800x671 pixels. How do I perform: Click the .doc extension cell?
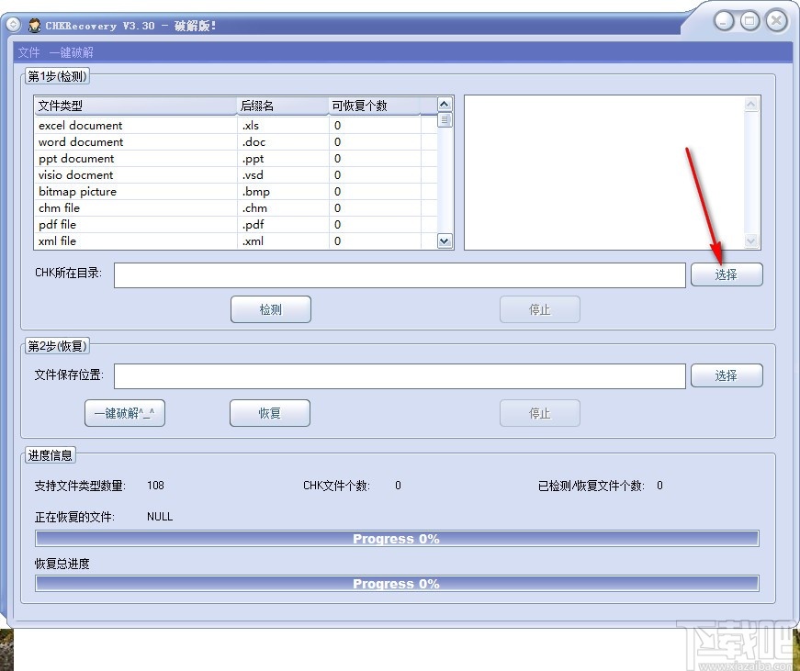(283, 141)
